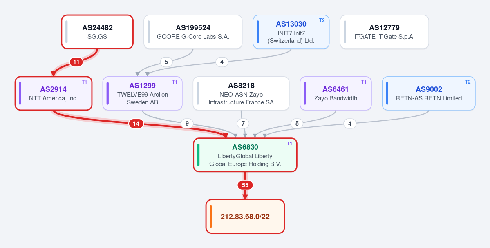The height and width of the screenshot is (248, 490).
Task: Click the edge count badge labeled 7
Action: (x=243, y=124)
